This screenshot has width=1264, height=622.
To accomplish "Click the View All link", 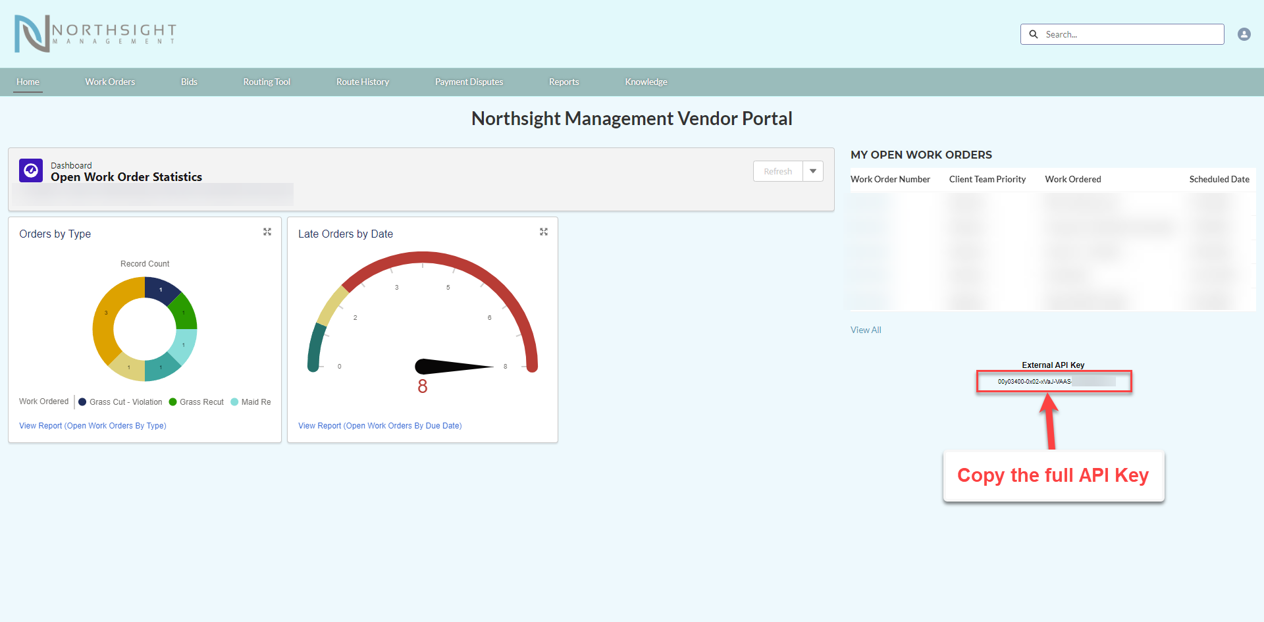I will (x=866, y=330).
